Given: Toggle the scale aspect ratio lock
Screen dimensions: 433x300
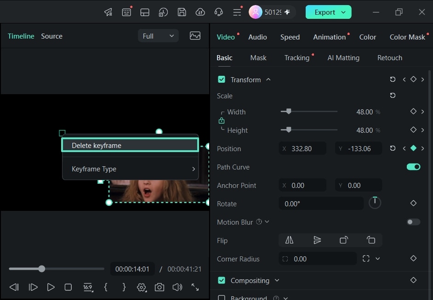Looking at the screenshot, I should (222, 121).
